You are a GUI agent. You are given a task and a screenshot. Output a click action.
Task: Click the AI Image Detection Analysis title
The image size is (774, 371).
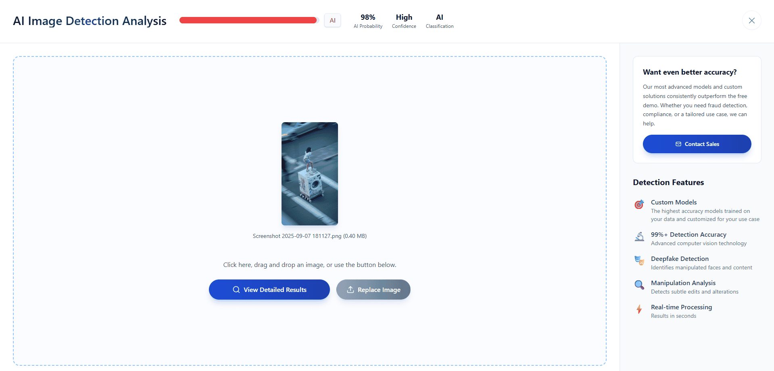point(90,21)
